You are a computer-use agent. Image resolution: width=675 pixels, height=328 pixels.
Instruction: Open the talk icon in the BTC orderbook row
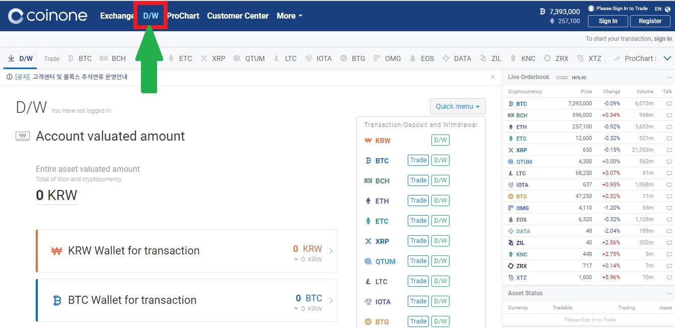point(669,104)
